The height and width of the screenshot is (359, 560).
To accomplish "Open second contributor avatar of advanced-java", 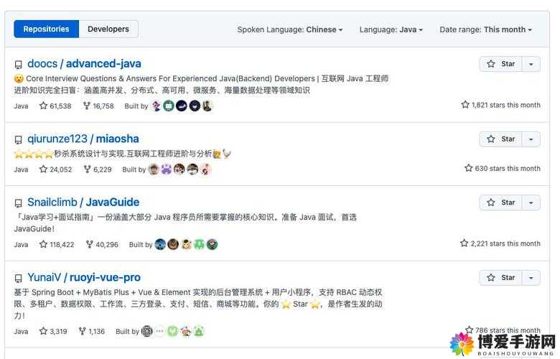I will pyautogui.click(x=169, y=106).
